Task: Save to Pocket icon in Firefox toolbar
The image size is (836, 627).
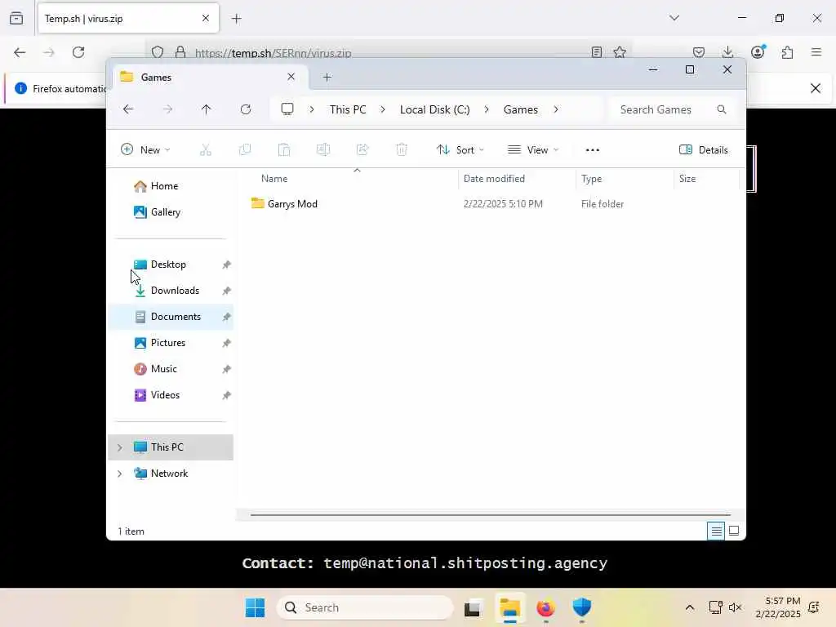Action: [699, 52]
